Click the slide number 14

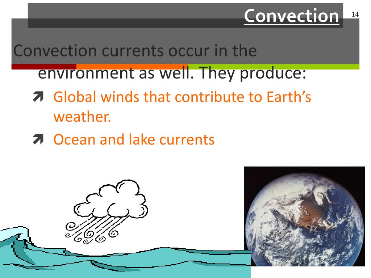coord(355,14)
